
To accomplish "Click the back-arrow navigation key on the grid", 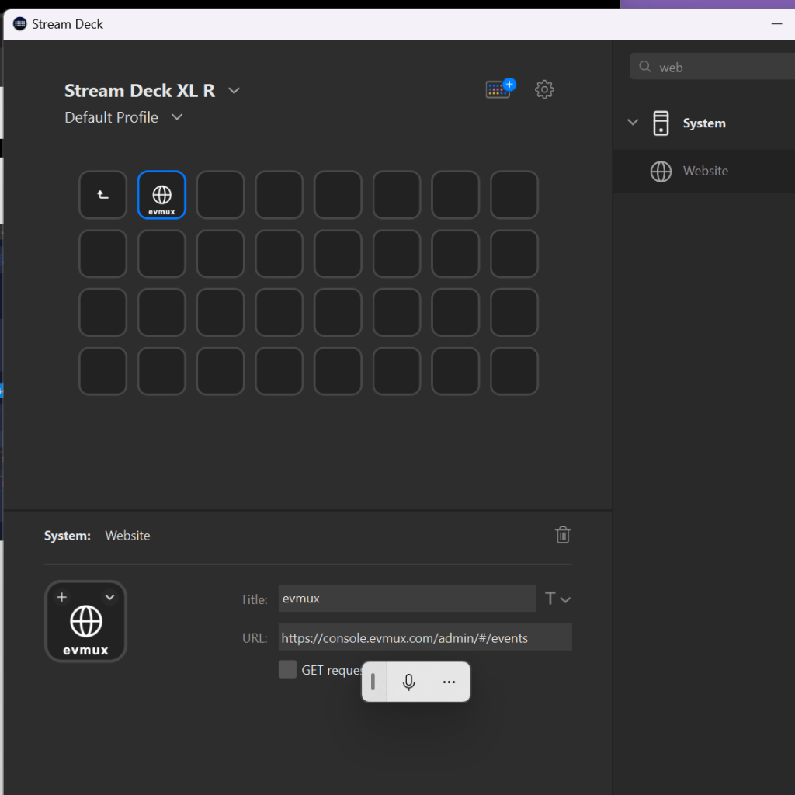I will pyautogui.click(x=103, y=195).
